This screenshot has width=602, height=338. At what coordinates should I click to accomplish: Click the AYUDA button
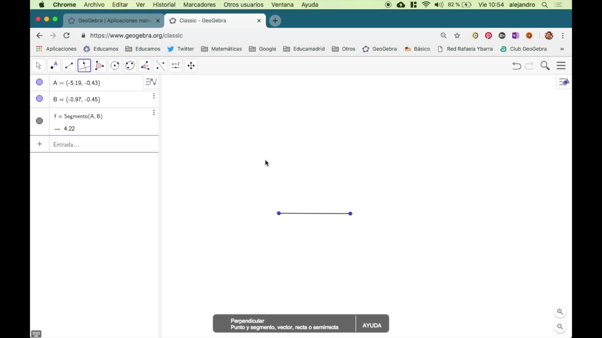point(372,325)
